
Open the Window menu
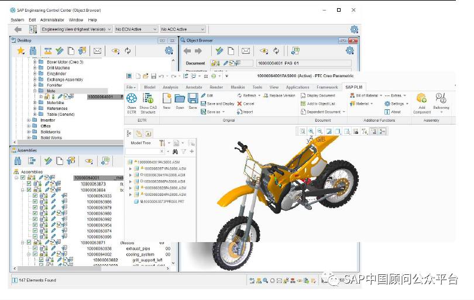point(76,20)
